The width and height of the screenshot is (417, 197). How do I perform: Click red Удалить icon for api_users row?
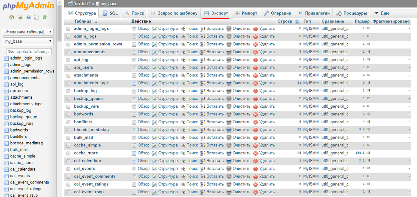click(x=255, y=68)
